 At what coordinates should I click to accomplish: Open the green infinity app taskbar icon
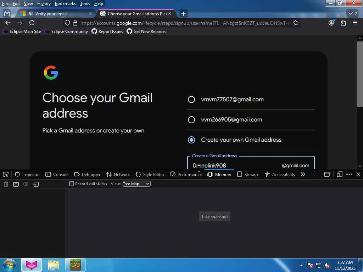[76, 265]
